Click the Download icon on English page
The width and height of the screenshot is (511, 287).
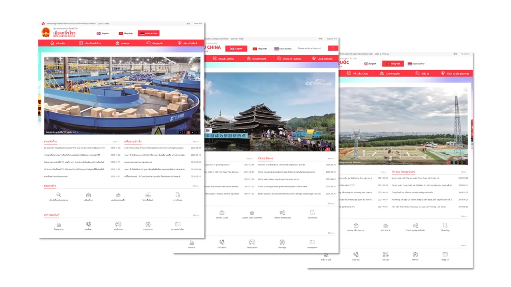click(312, 213)
